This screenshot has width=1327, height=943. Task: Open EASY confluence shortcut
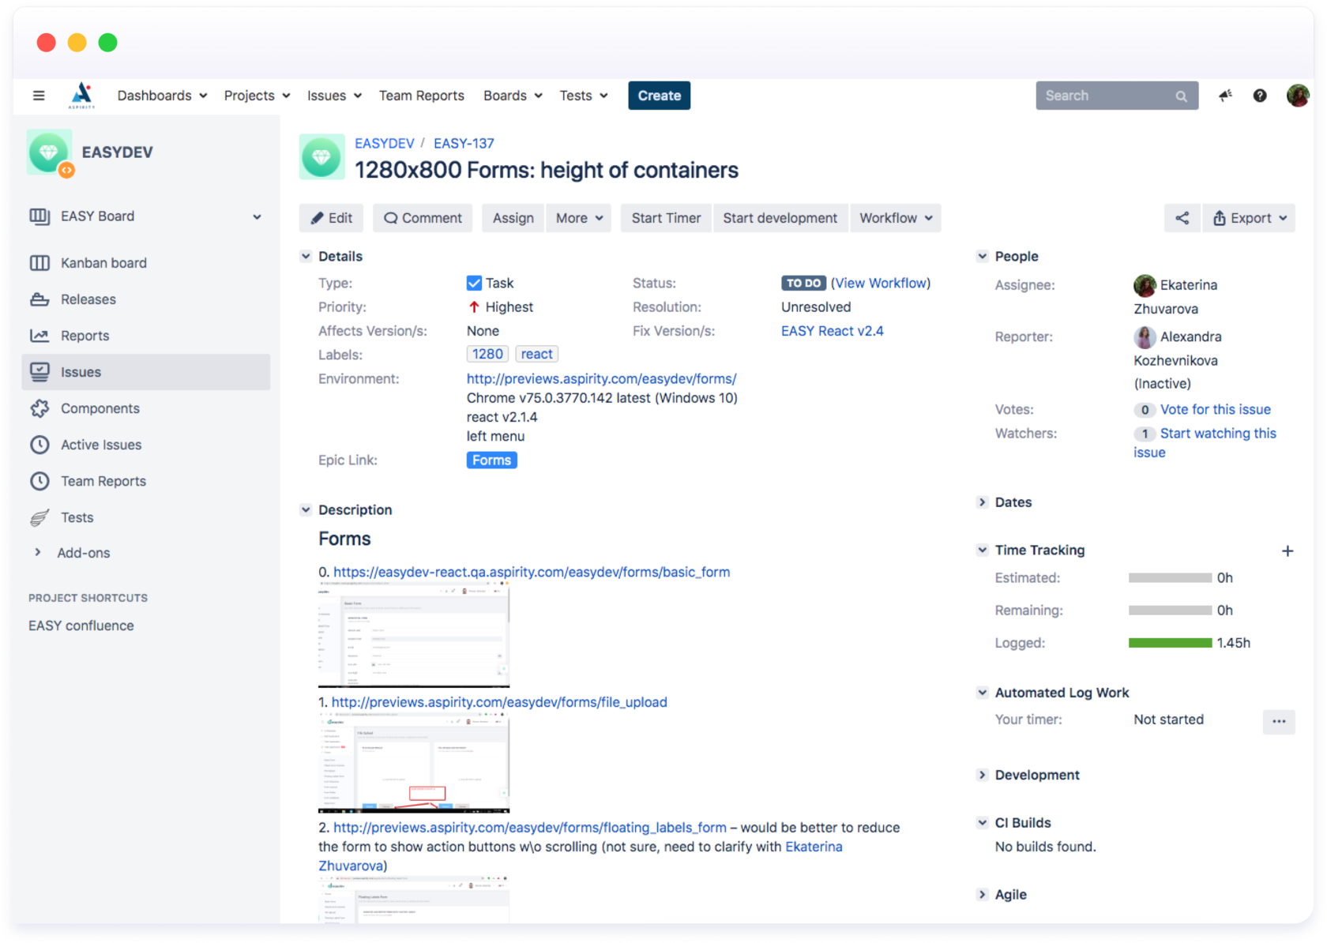click(x=81, y=626)
